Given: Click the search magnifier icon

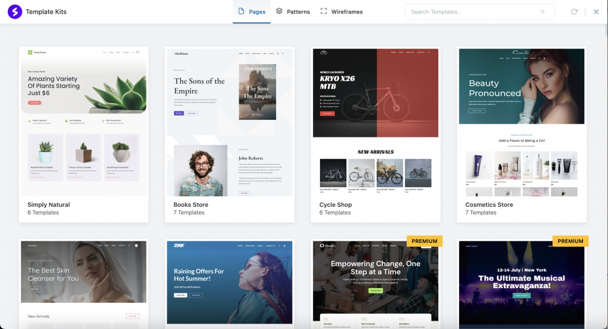Looking at the screenshot, I should click(543, 12).
